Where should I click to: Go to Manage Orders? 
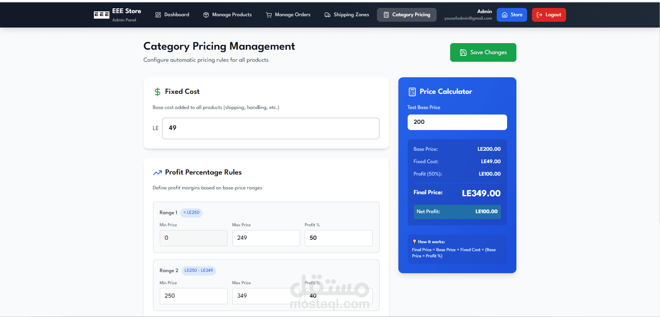point(288,15)
